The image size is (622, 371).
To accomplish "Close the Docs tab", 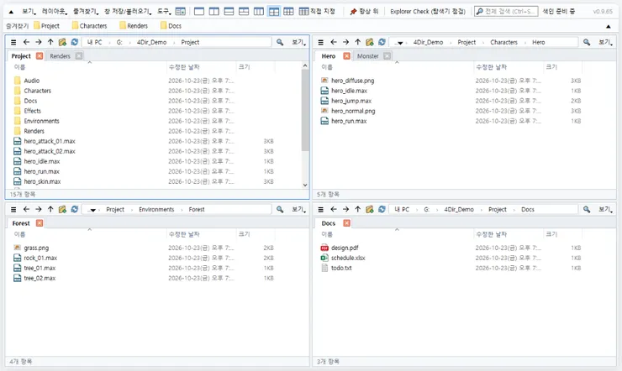I will point(346,223).
